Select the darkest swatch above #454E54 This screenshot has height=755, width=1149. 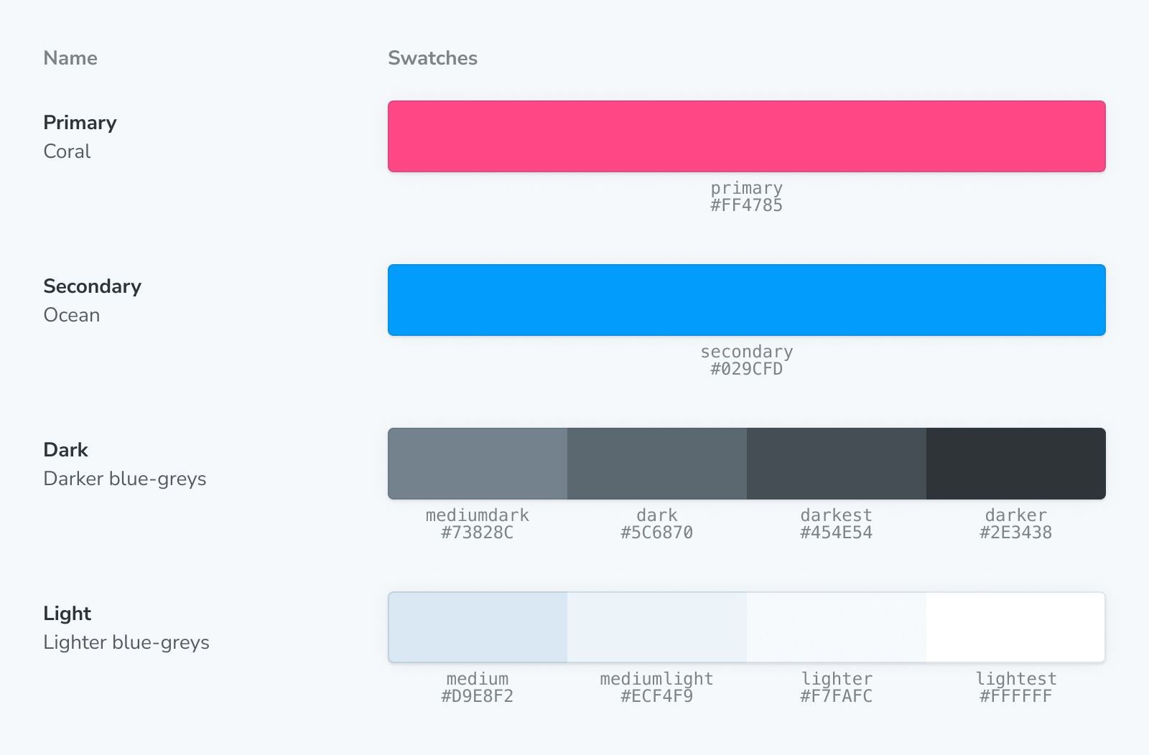pyautogui.click(x=837, y=464)
